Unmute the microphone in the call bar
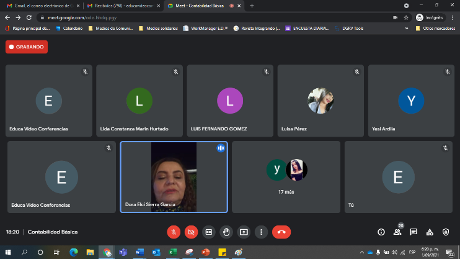This screenshot has width=460, height=259. [x=174, y=232]
